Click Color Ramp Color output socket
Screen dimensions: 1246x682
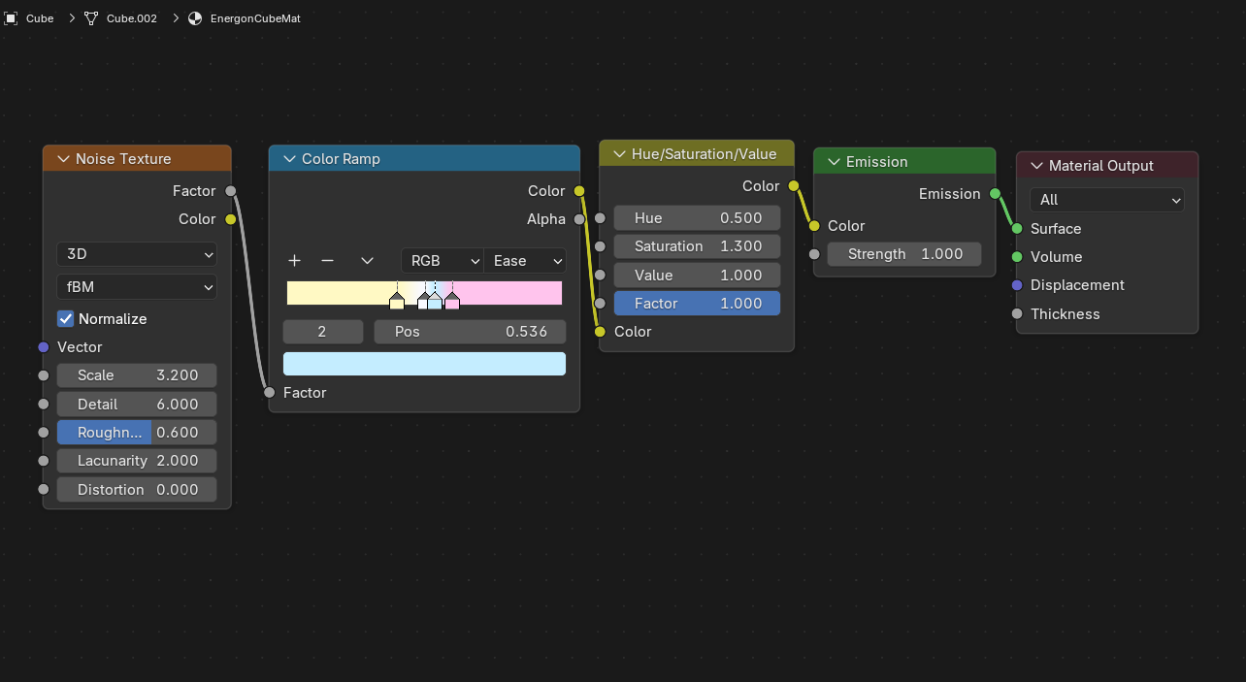(x=579, y=191)
